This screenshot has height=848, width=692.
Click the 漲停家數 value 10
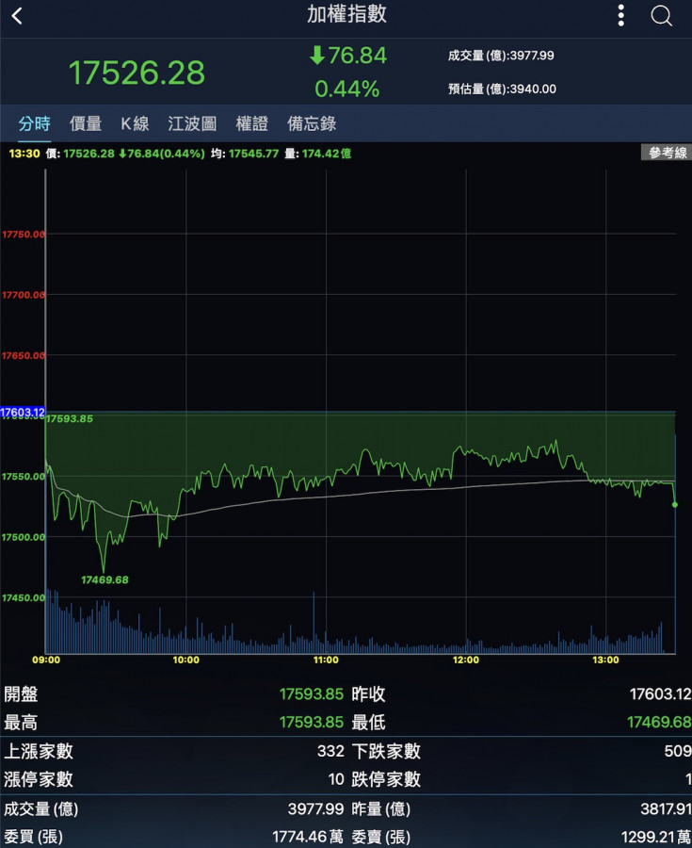coord(336,779)
